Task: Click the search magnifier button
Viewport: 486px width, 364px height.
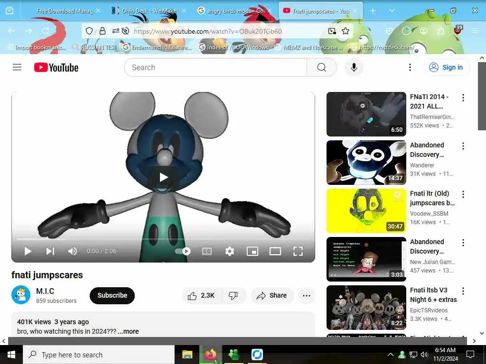Action: pyautogui.click(x=321, y=67)
